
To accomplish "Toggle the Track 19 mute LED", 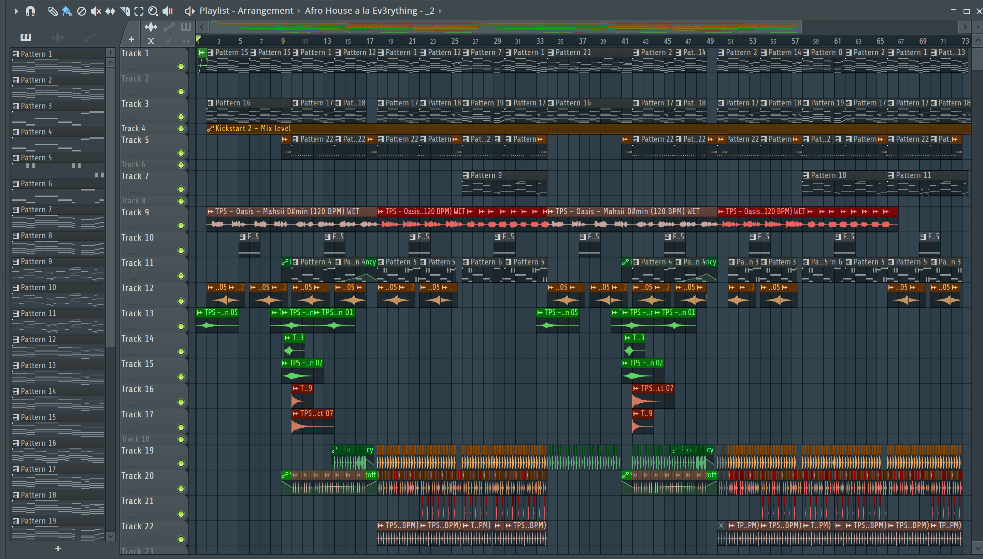I will click(181, 463).
